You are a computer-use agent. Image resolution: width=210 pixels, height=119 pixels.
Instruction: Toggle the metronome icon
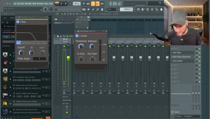tap(84, 4)
